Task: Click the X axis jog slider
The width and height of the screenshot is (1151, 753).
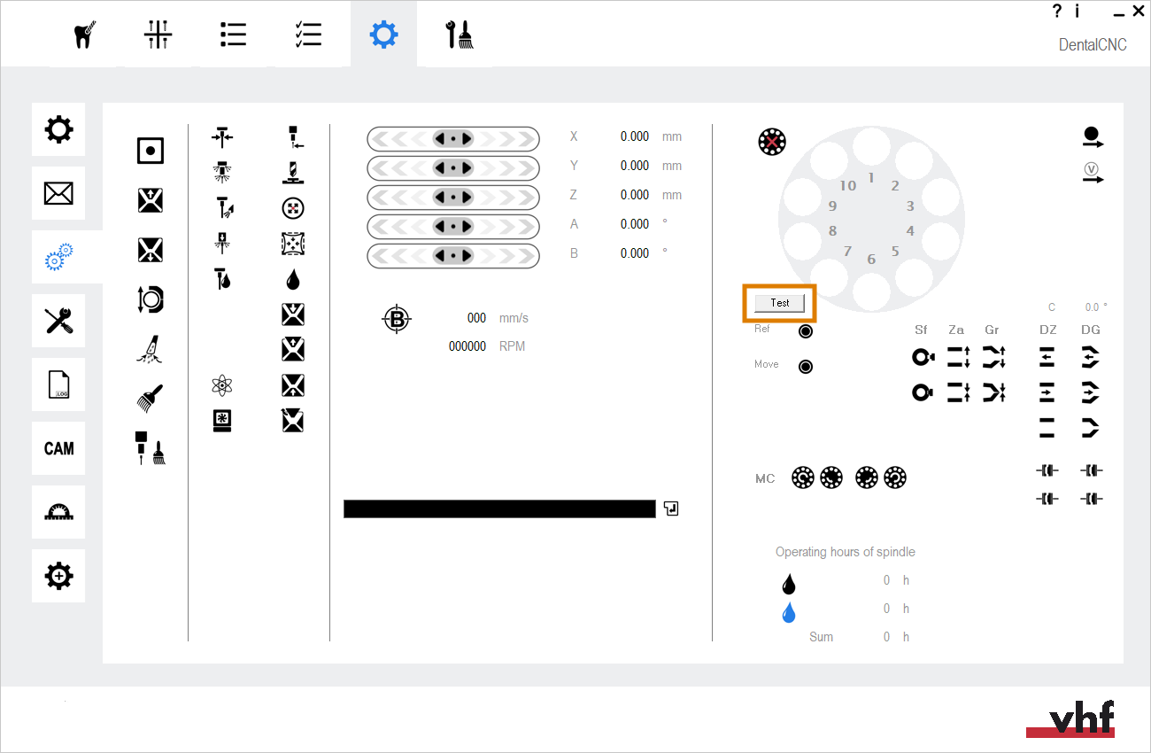Action: click(453, 139)
